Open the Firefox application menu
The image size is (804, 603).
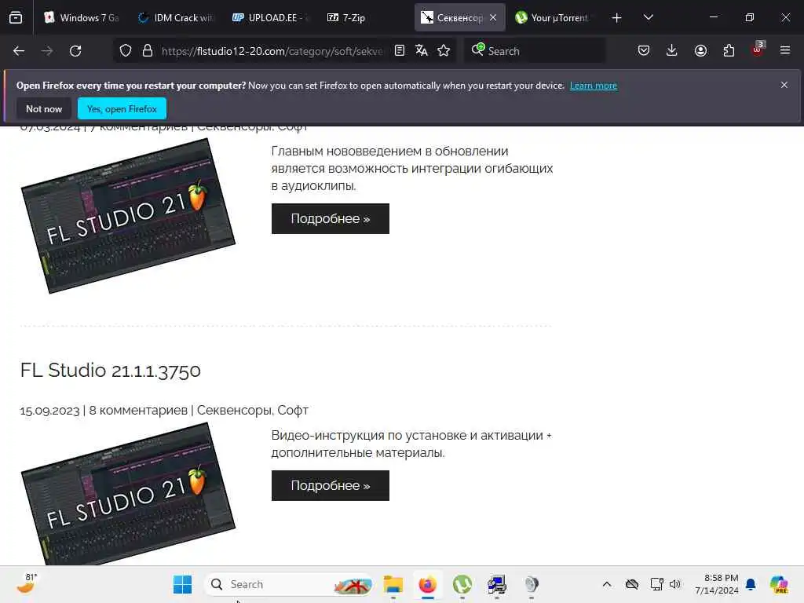(785, 50)
